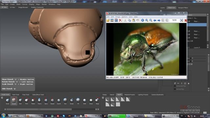Click Paste clipboard icon in IrfanView

(x=134, y=20)
